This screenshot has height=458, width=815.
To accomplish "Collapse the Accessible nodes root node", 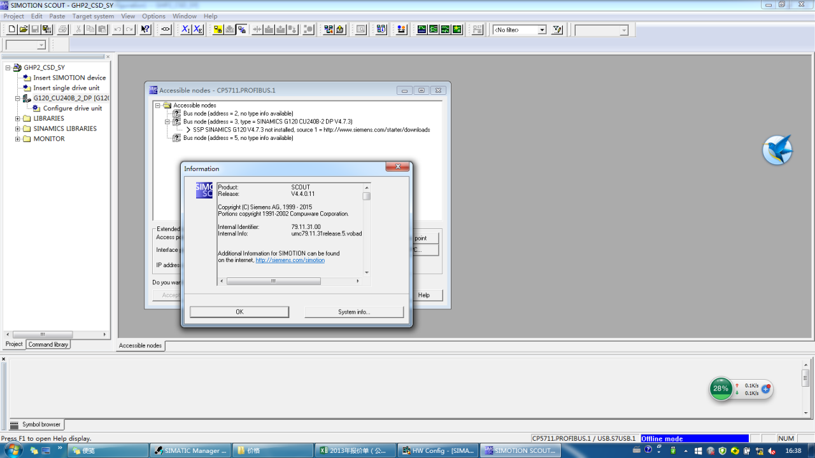I will pos(158,106).
